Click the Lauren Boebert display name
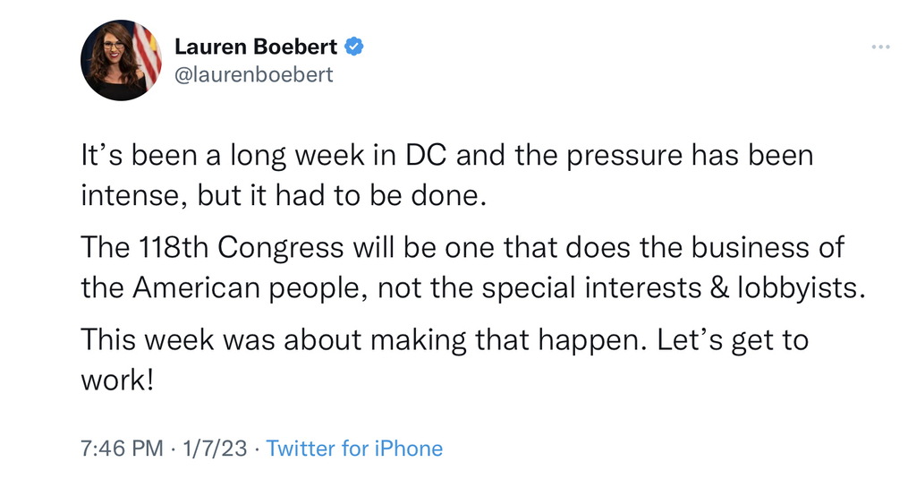The image size is (908, 479). 256,47
